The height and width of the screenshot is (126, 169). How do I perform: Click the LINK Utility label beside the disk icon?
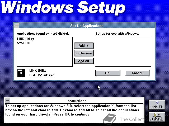pos(38,71)
